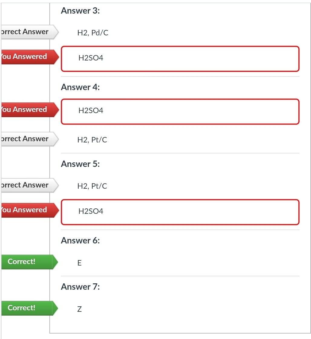
Task: Click the H2SO4 answer box under Answer 4
Action: (180, 111)
